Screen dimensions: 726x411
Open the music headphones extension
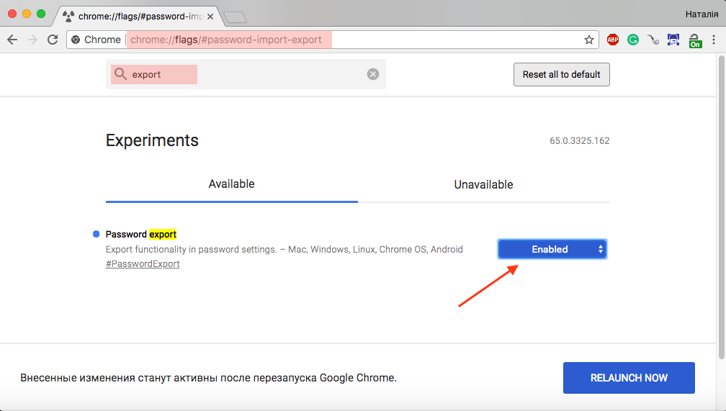673,40
